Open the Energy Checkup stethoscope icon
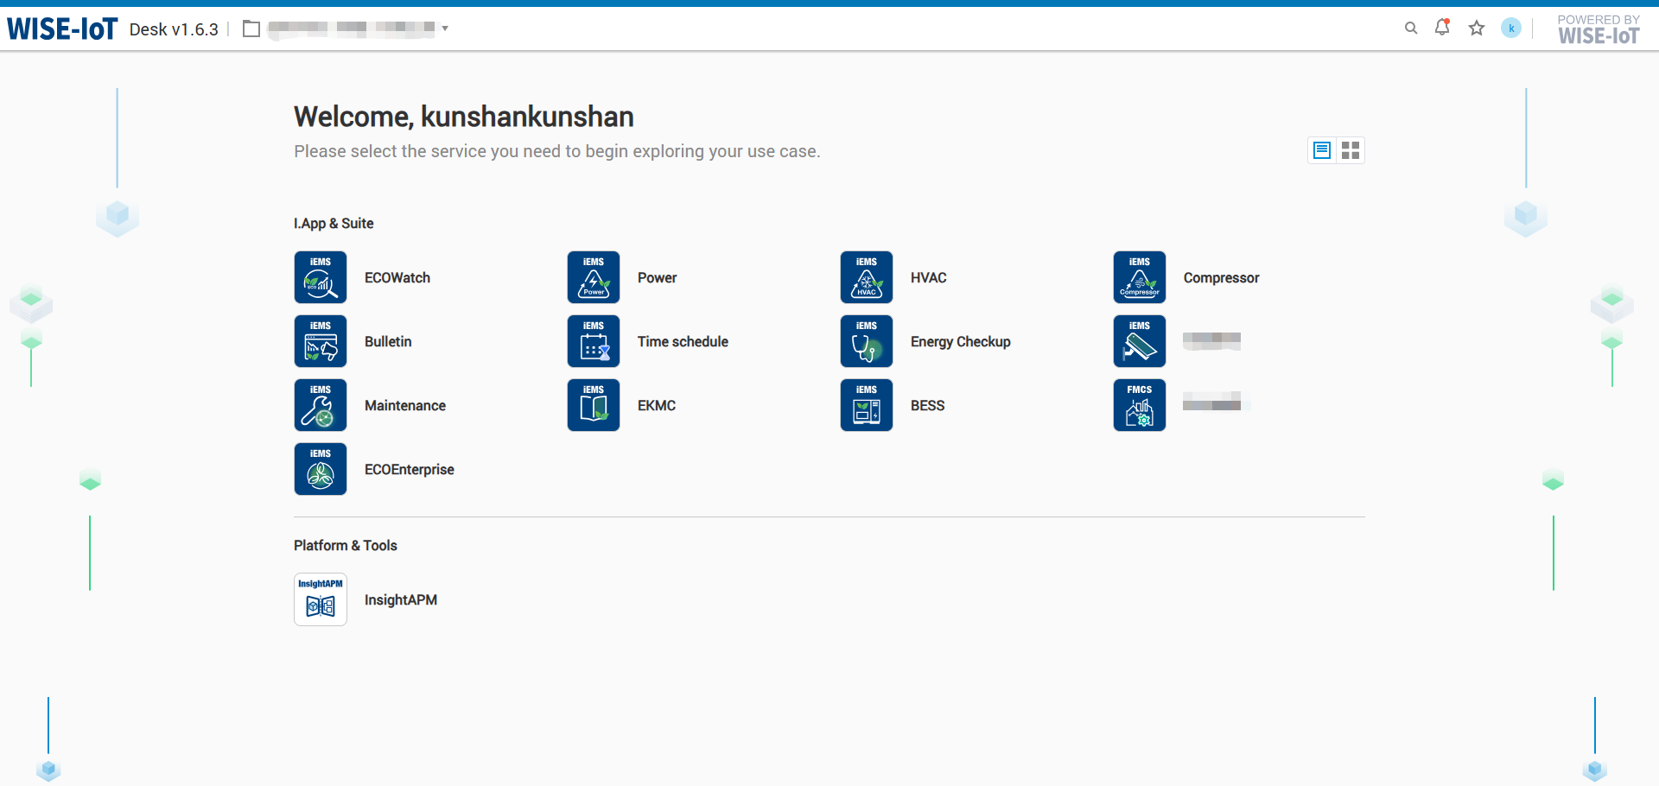The height and width of the screenshot is (786, 1659). (866, 341)
